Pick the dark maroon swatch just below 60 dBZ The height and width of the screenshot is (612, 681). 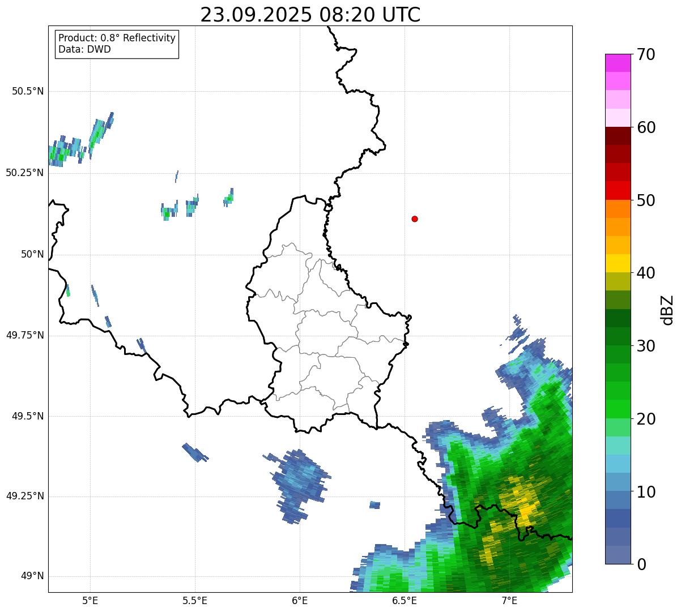618,136
